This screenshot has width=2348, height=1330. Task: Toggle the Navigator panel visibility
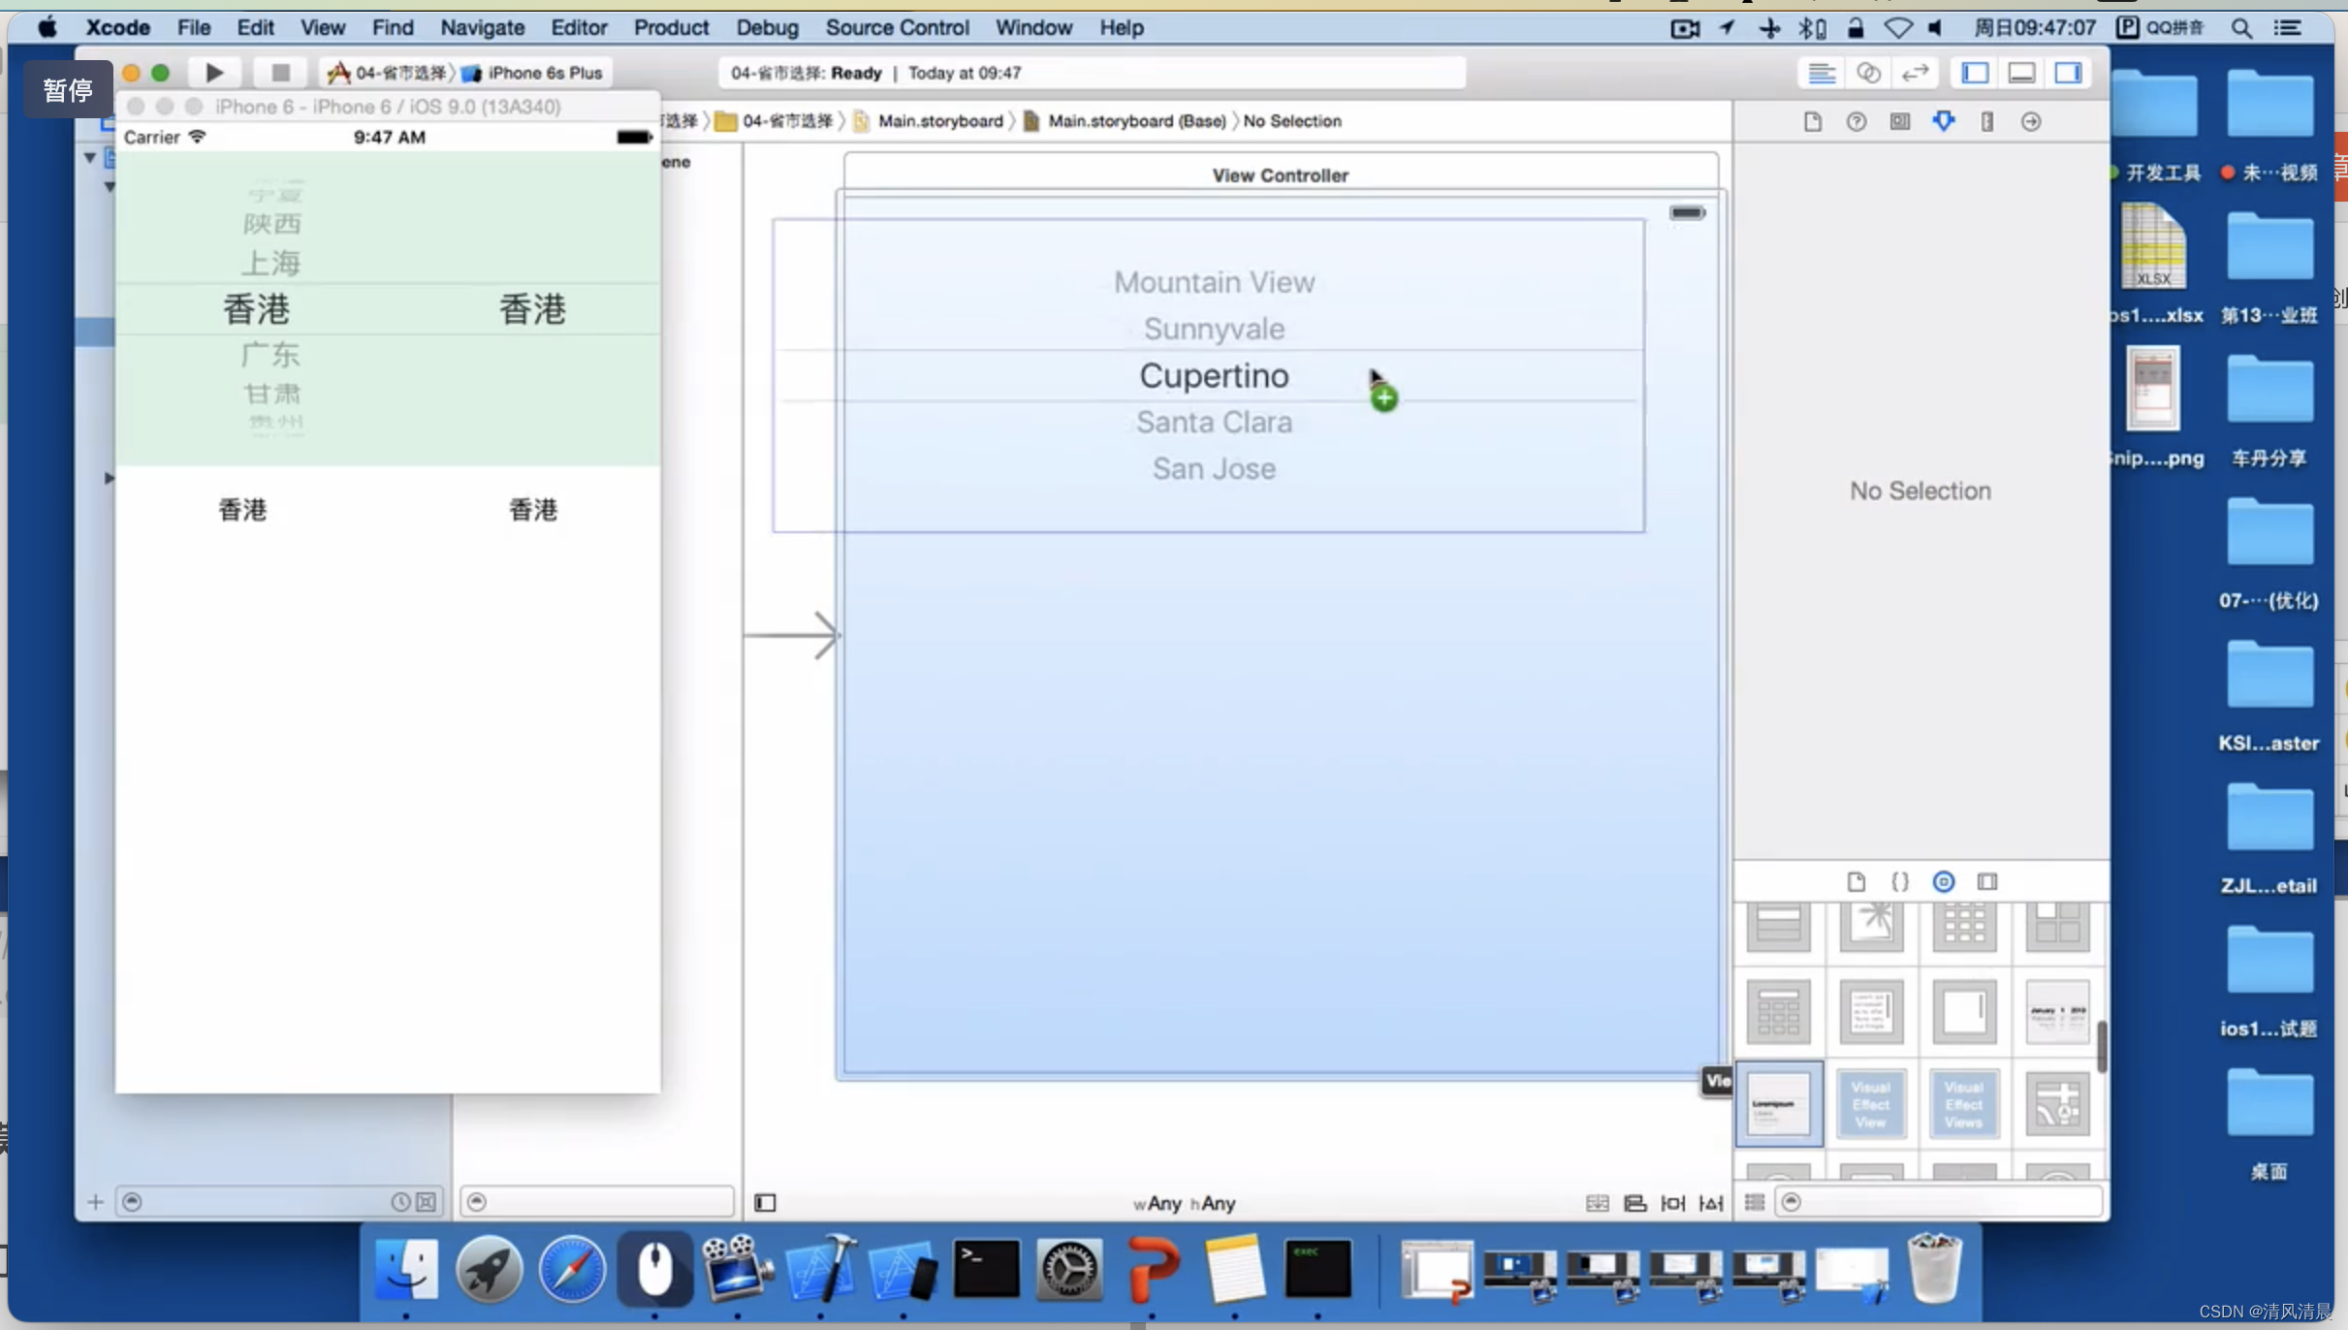click(x=1975, y=73)
